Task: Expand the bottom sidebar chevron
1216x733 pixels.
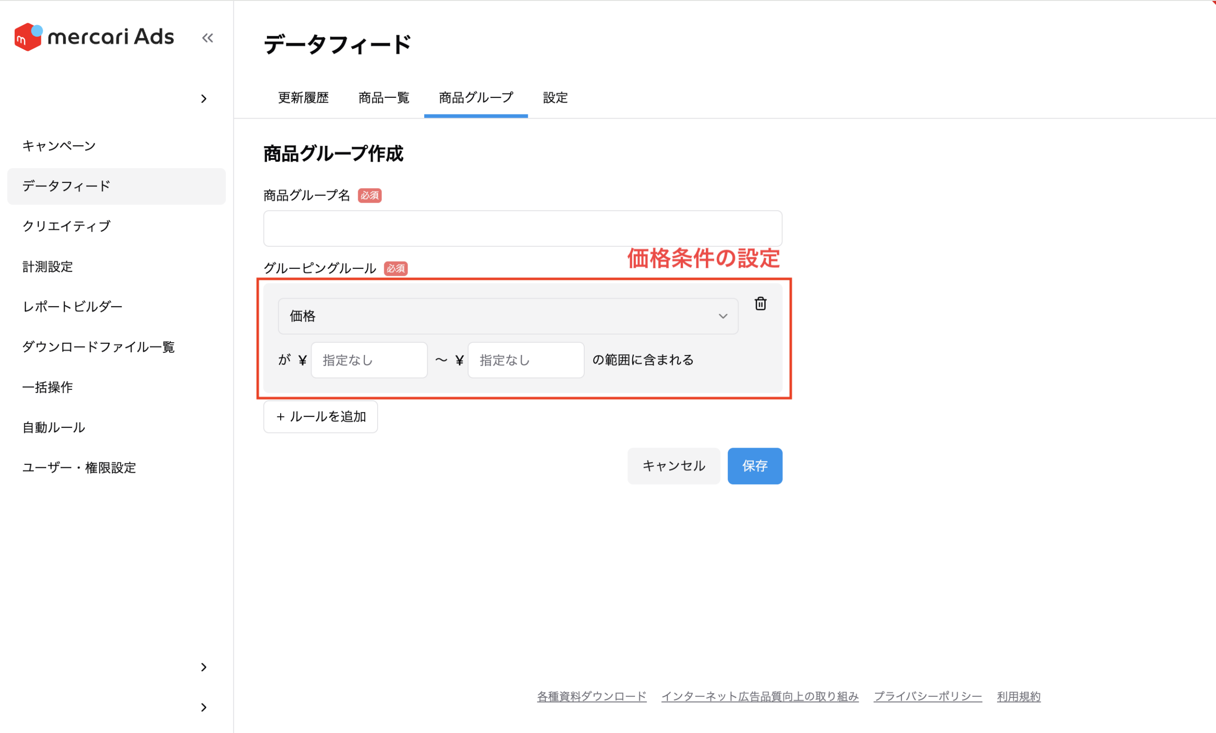Action: 203,707
